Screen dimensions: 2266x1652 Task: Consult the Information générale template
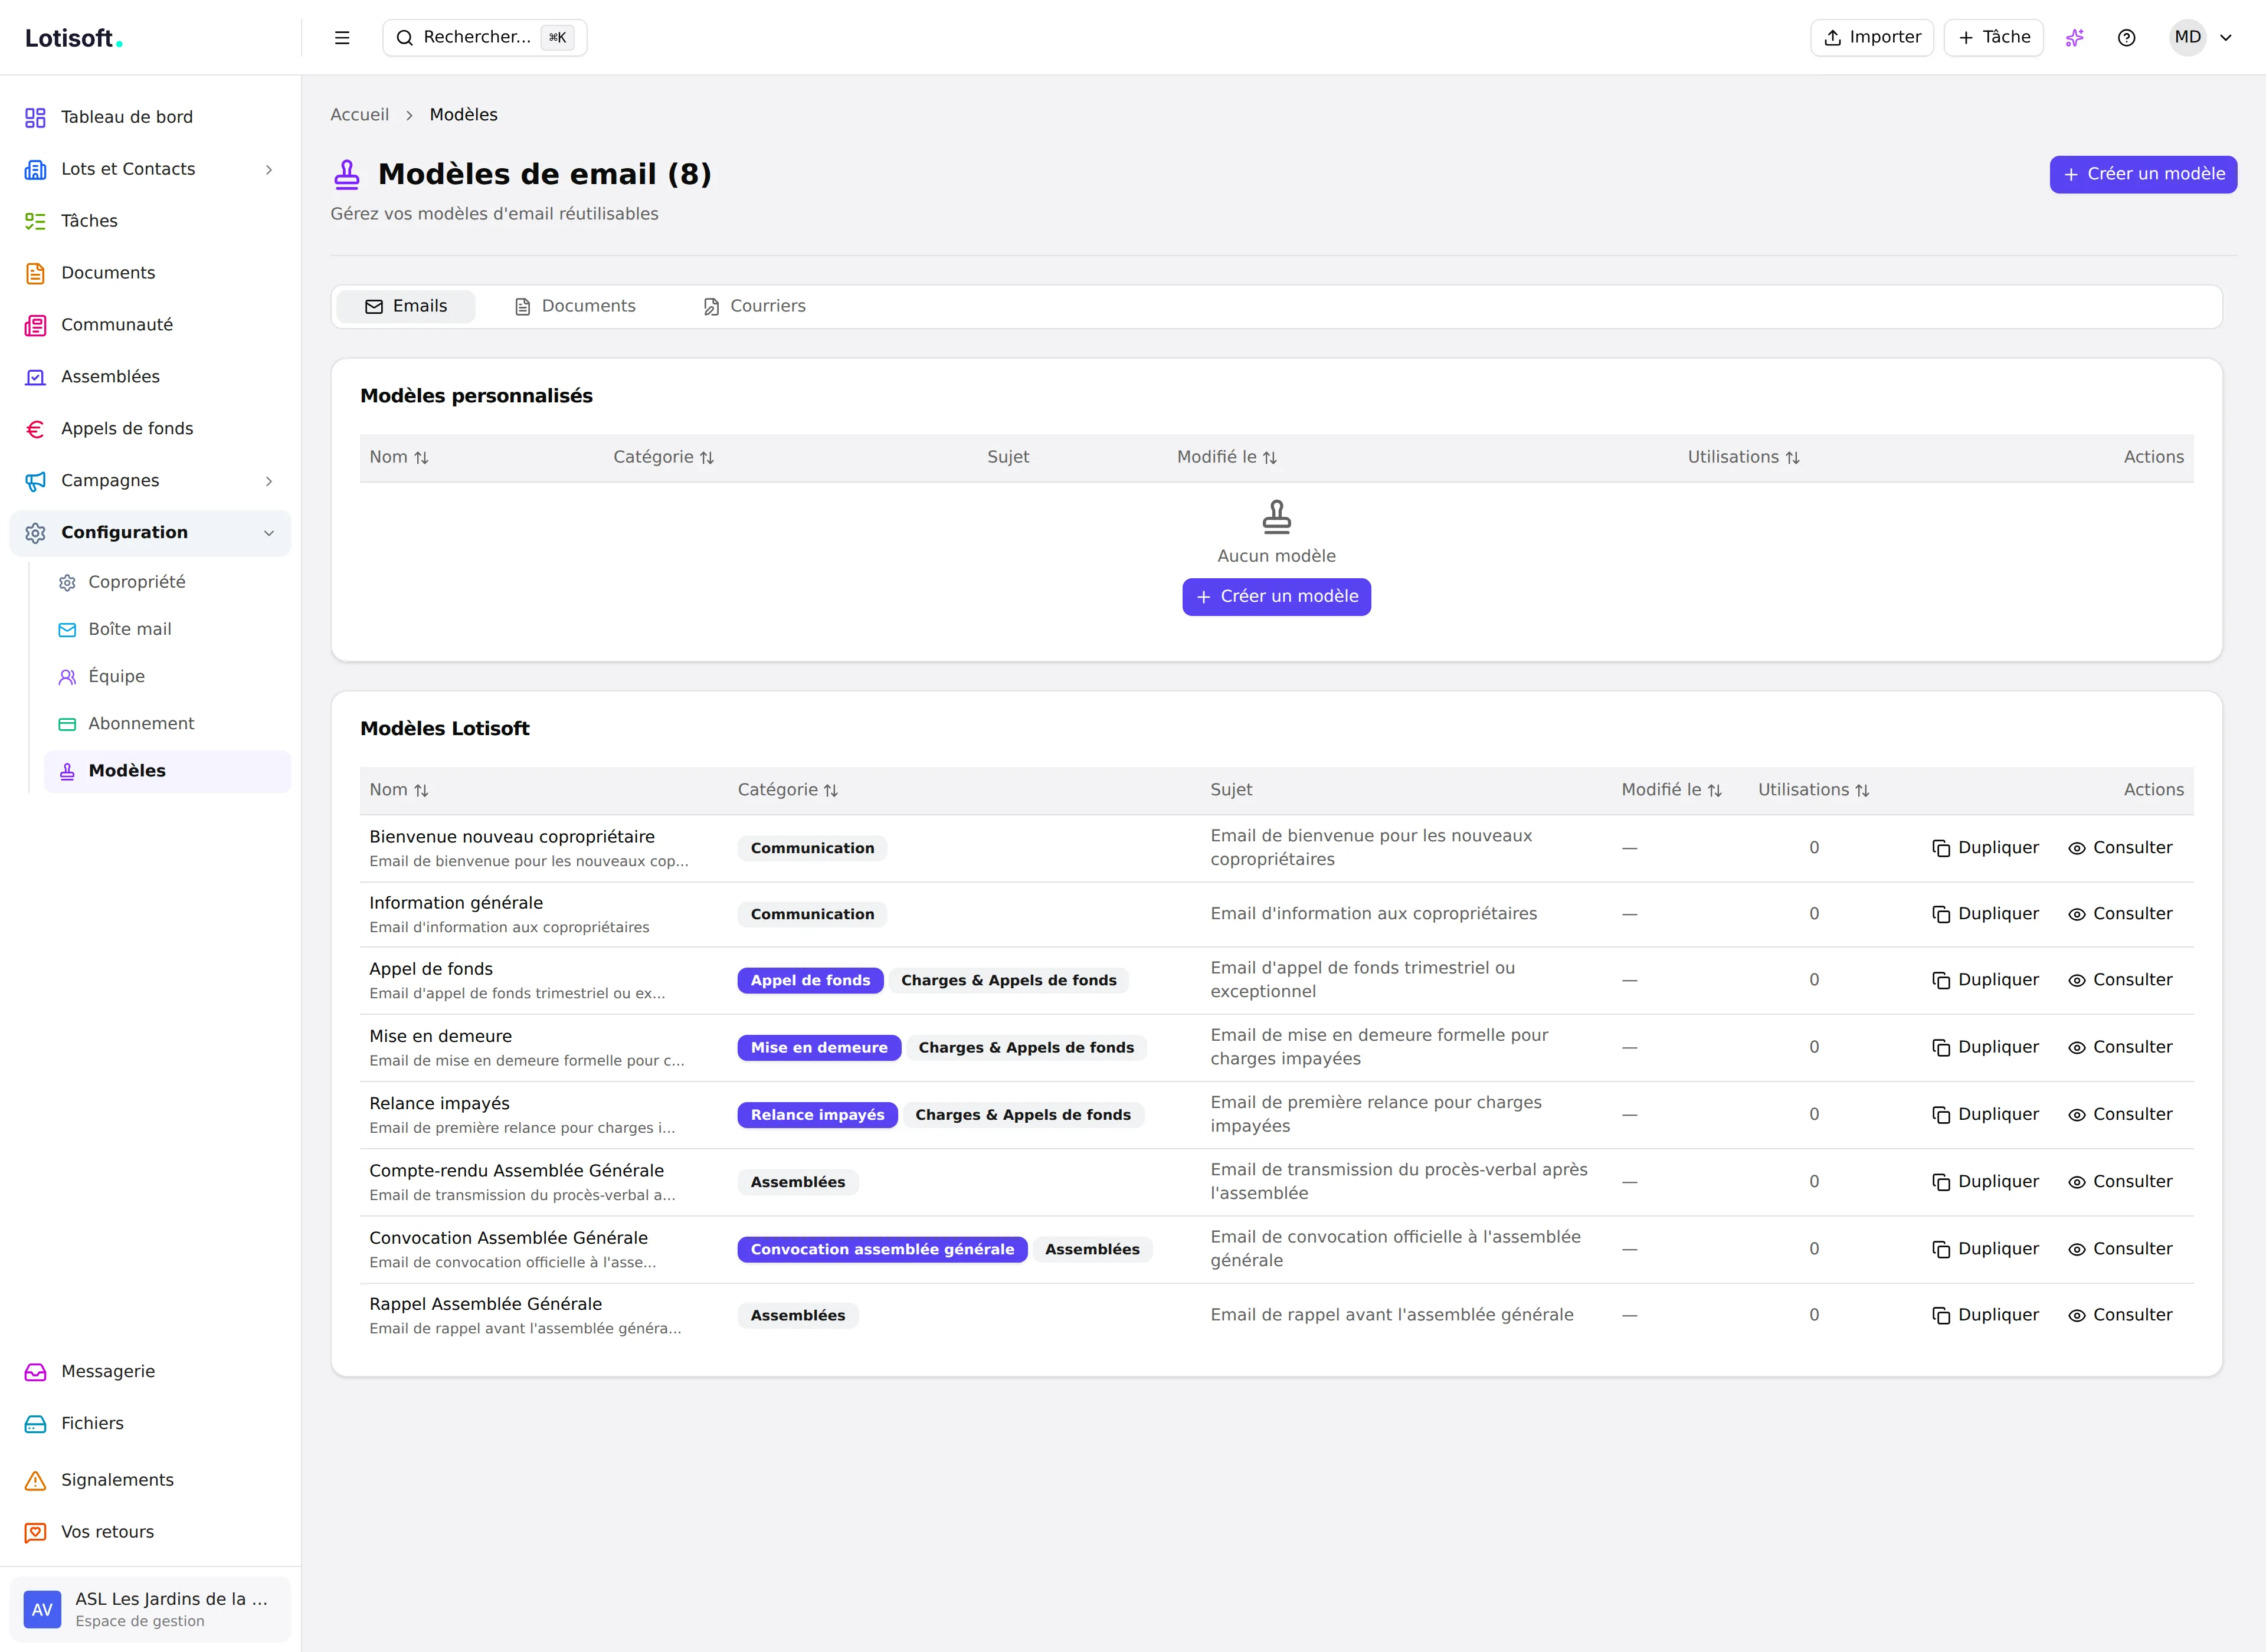pos(2120,914)
